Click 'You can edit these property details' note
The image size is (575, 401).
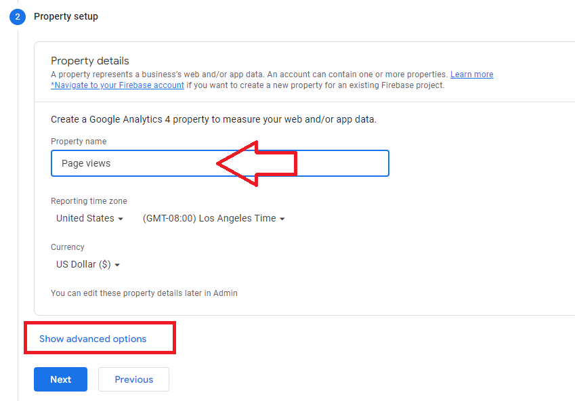pos(144,293)
